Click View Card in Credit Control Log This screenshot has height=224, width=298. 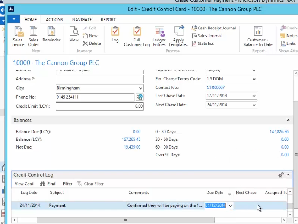click(x=24, y=184)
